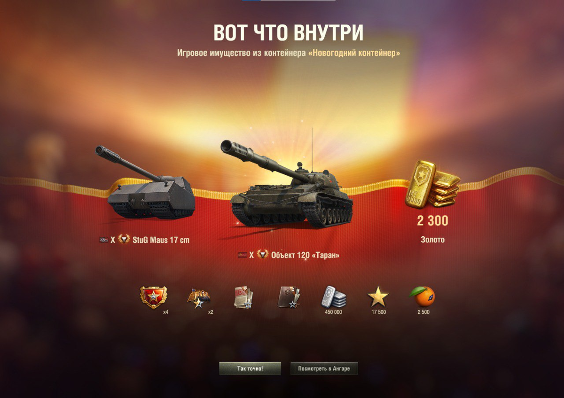Click the nation flag beside StuG Maus
Image resolution: width=564 pixels, height=398 pixels.
(104, 240)
